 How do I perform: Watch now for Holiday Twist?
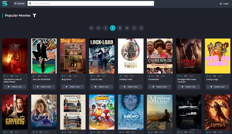click(x=131, y=87)
